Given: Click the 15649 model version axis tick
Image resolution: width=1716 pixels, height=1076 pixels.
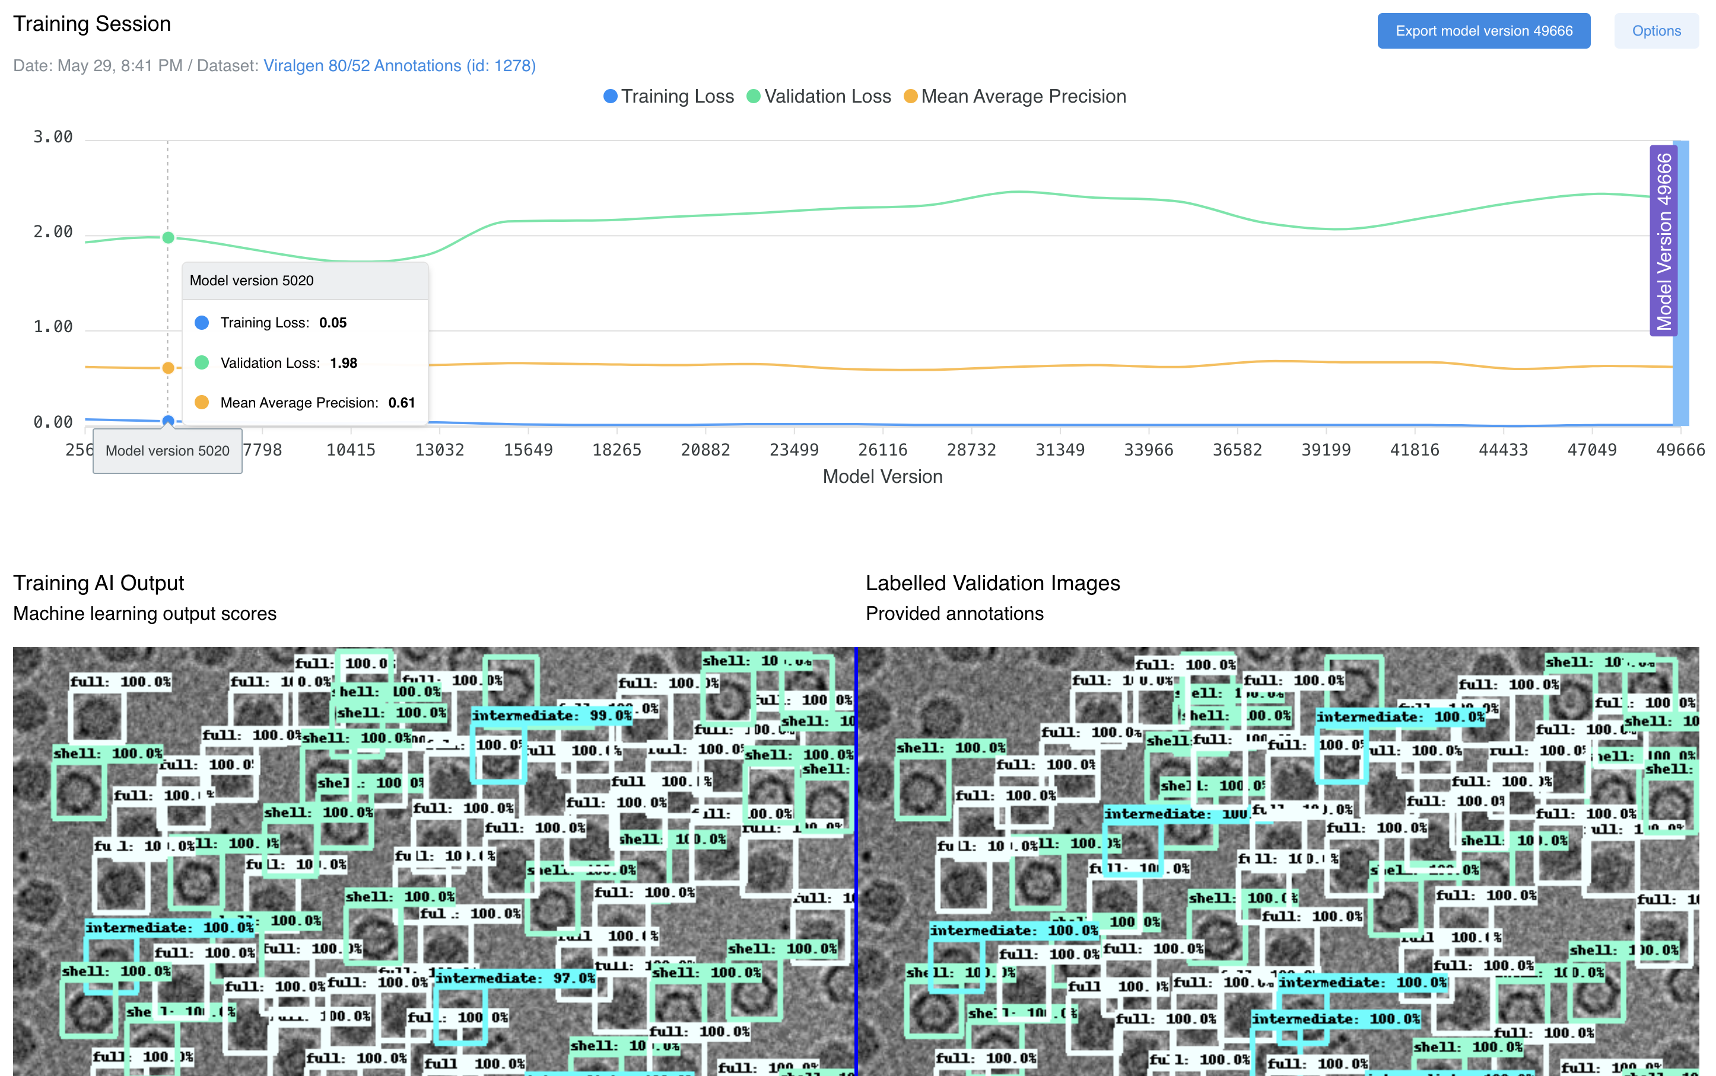Looking at the screenshot, I should (528, 450).
